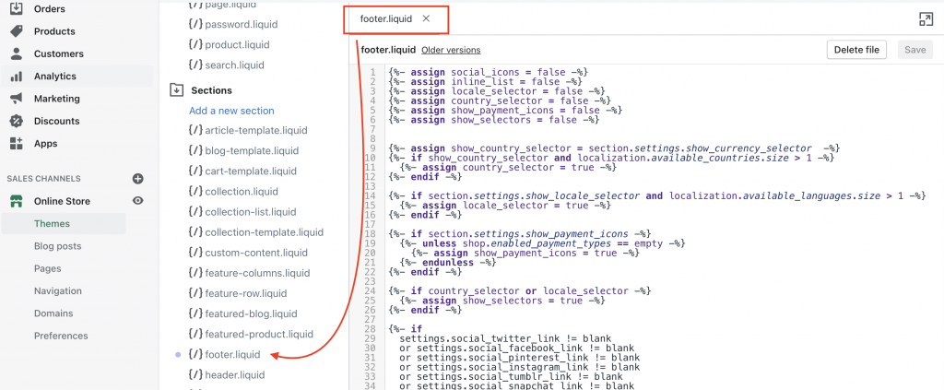Click the Marketing megaphone icon
Image resolution: width=944 pixels, height=390 pixels.
pos(17,99)
